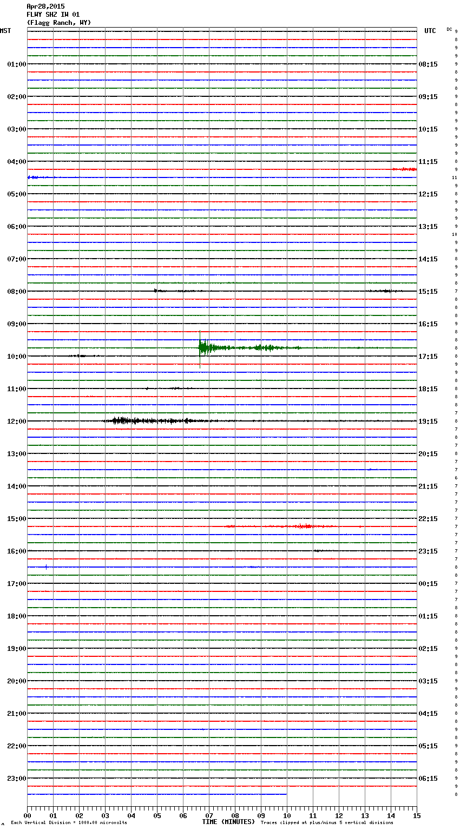This screenshot has width=460, height=830.
Task: Click the '06:15' UTC time label
Action: point(428,779)
